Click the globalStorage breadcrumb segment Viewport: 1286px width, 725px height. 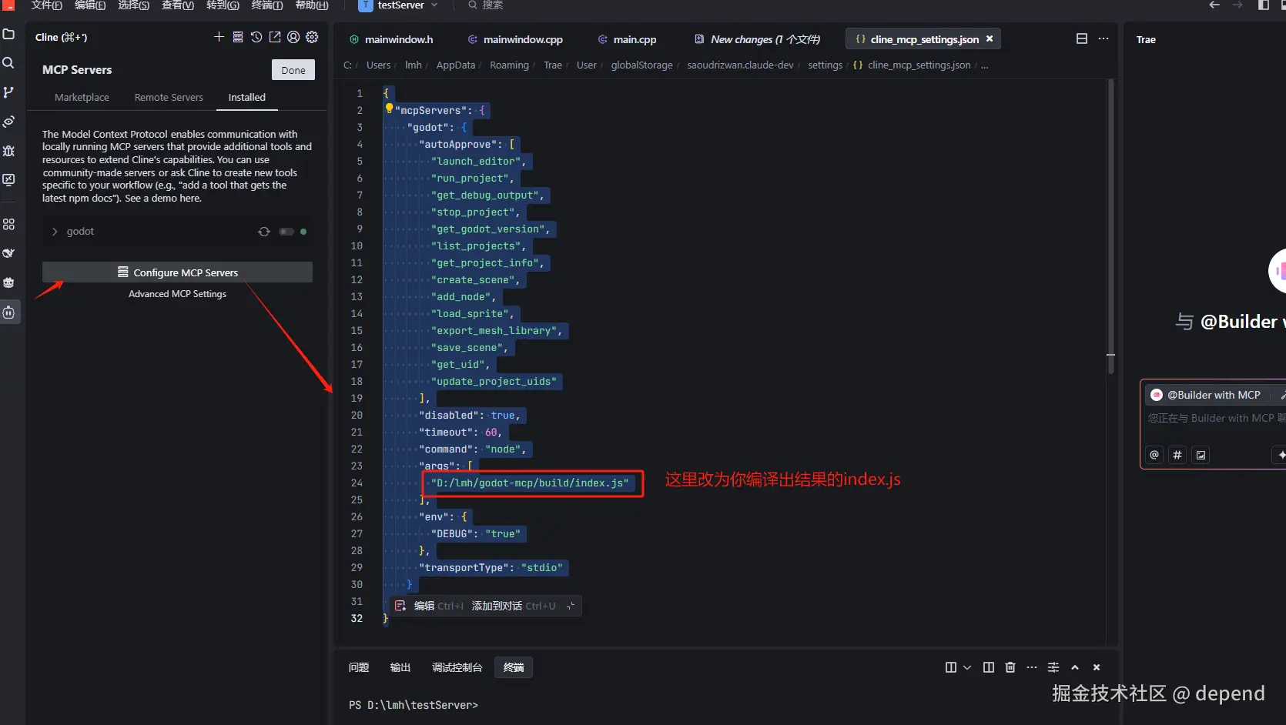coord(641,65)
